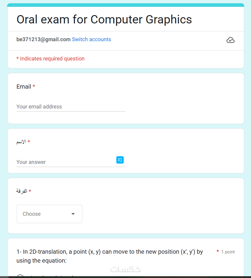Select the first answer radio button for question 1

coord(20,277)
